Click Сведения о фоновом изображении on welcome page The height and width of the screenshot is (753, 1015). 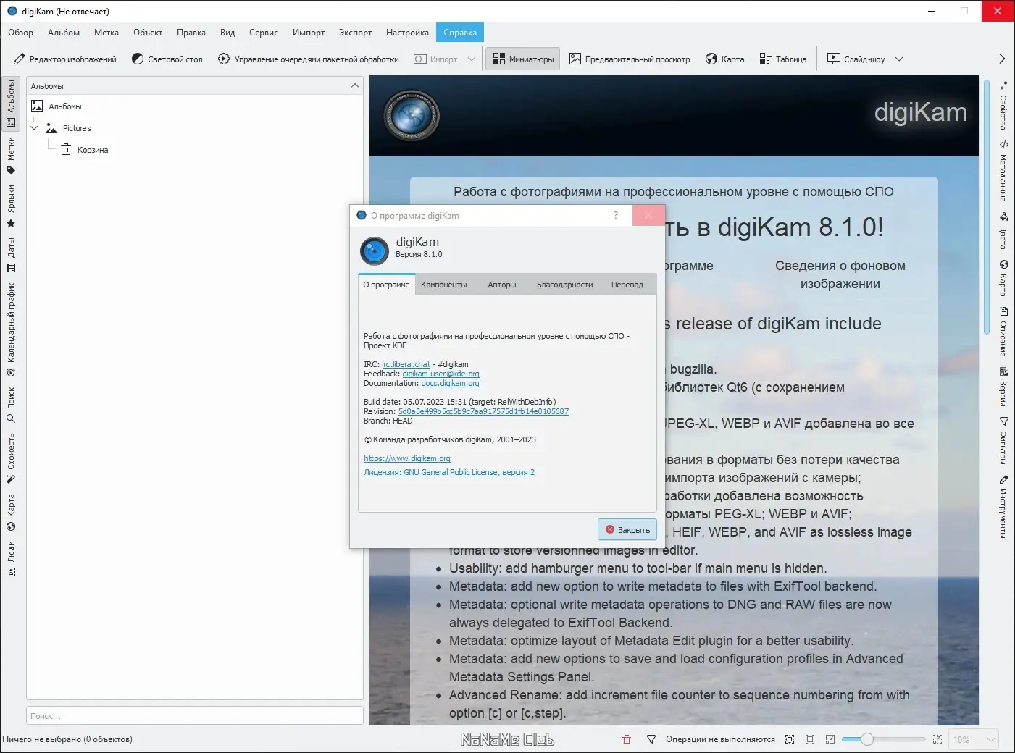pyautogui.click(x=840, y=274)
